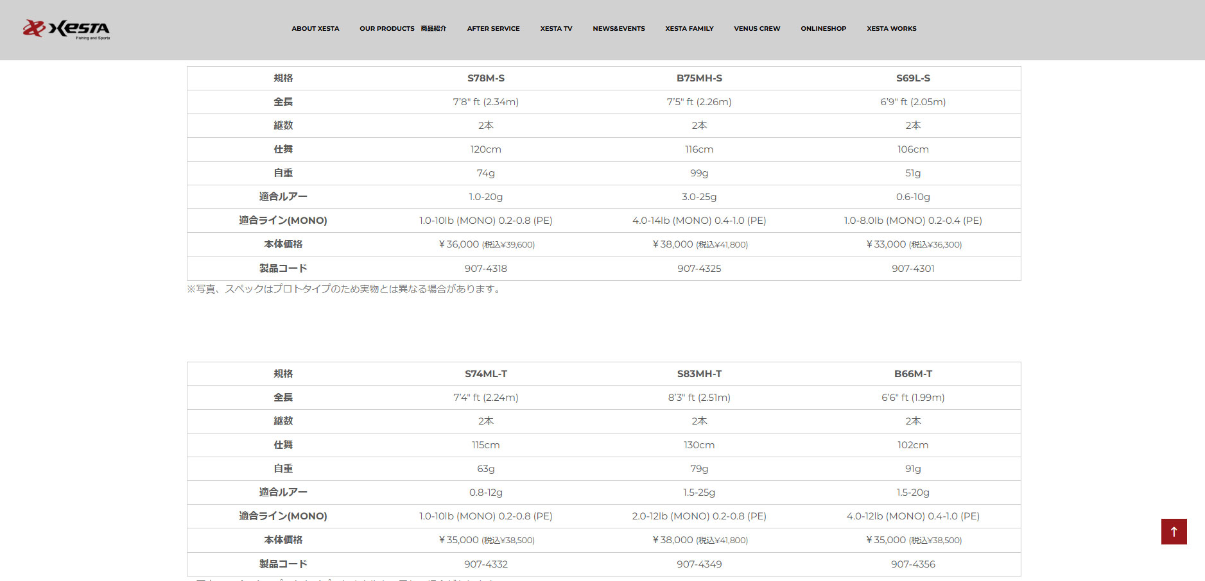Open the XESTA WORKS link
The image size is (1205, 581).
point(891,29)
